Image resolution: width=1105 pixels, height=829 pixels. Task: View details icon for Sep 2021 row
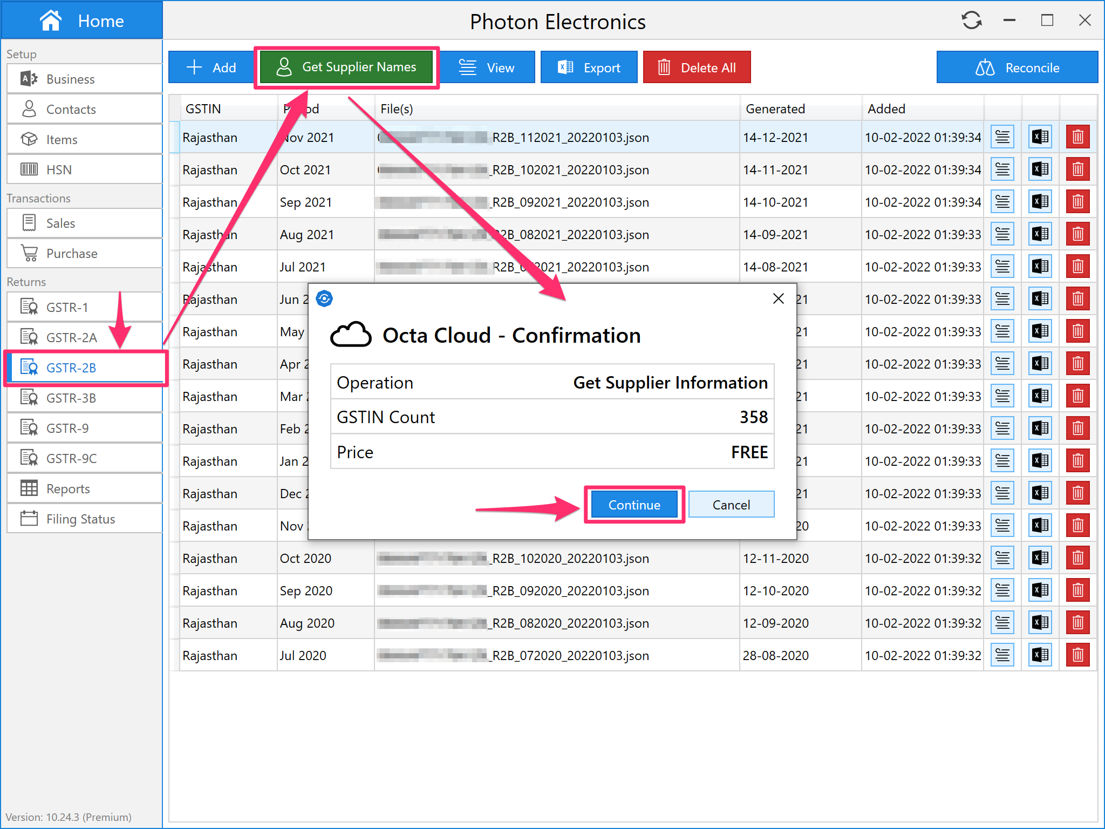click(1002, 202)
